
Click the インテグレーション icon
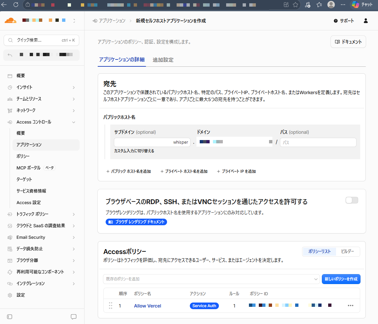(10, 284)
